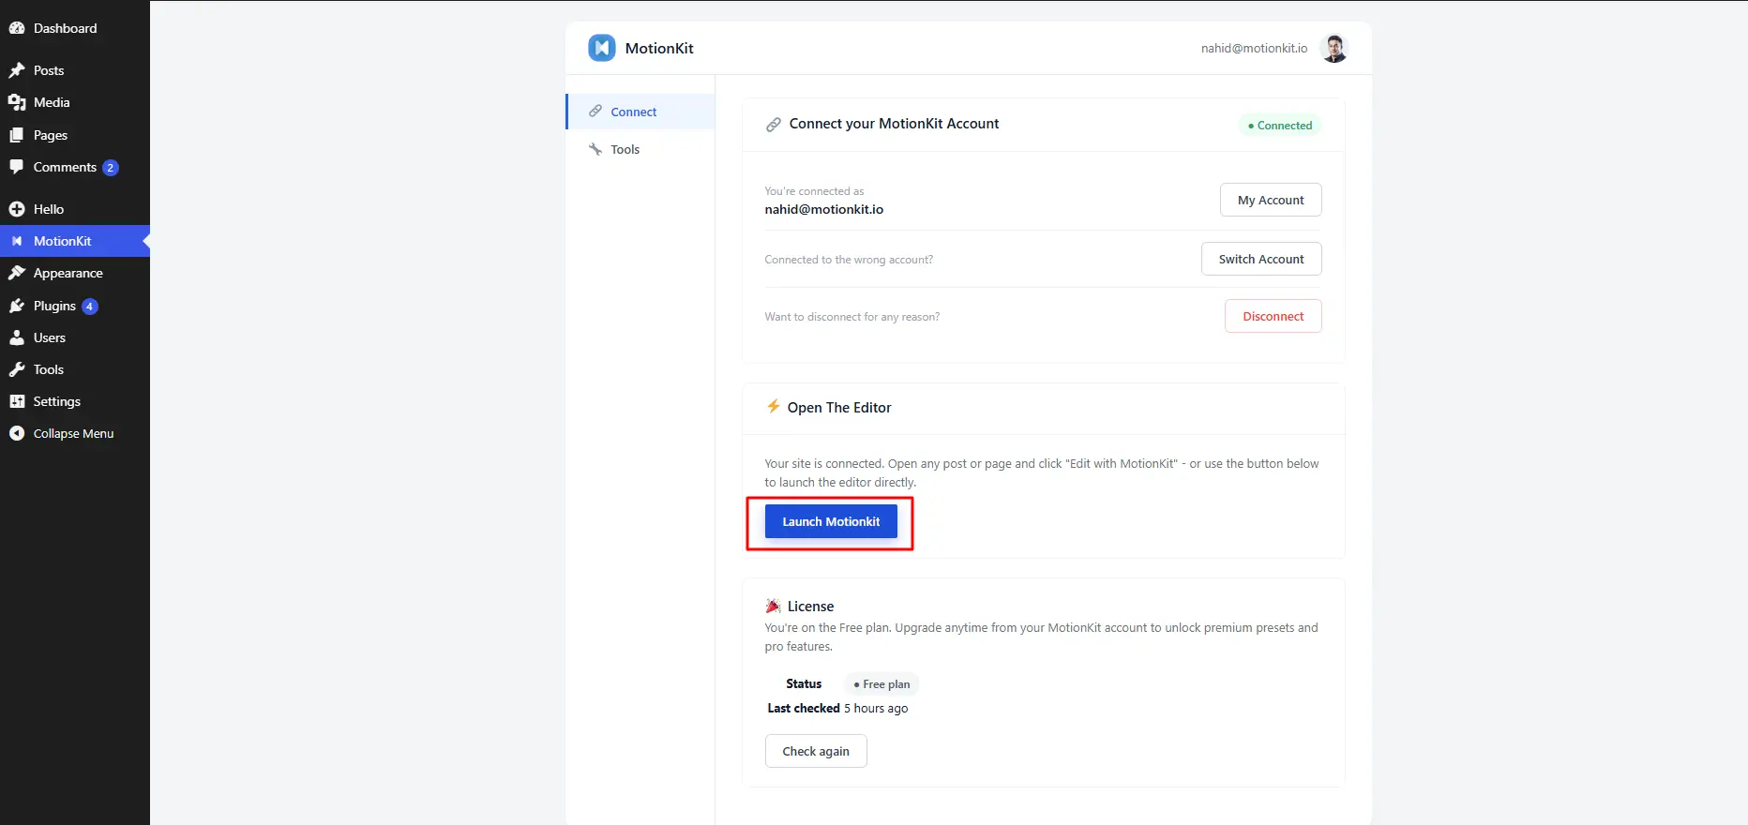Open the Dashboard menu item
This screenshot has width=1748, height=825.
[75, 28]
